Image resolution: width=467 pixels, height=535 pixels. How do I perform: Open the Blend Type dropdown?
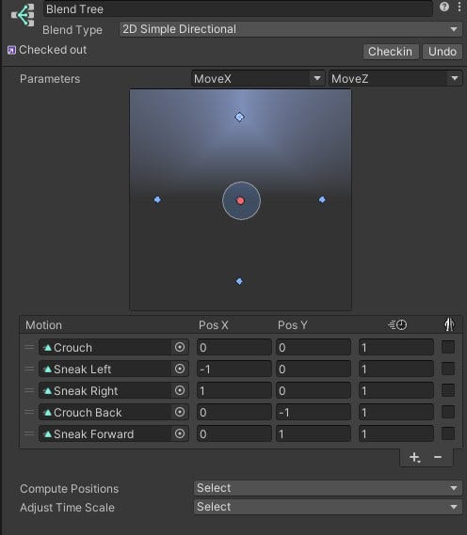pos(290,29)
